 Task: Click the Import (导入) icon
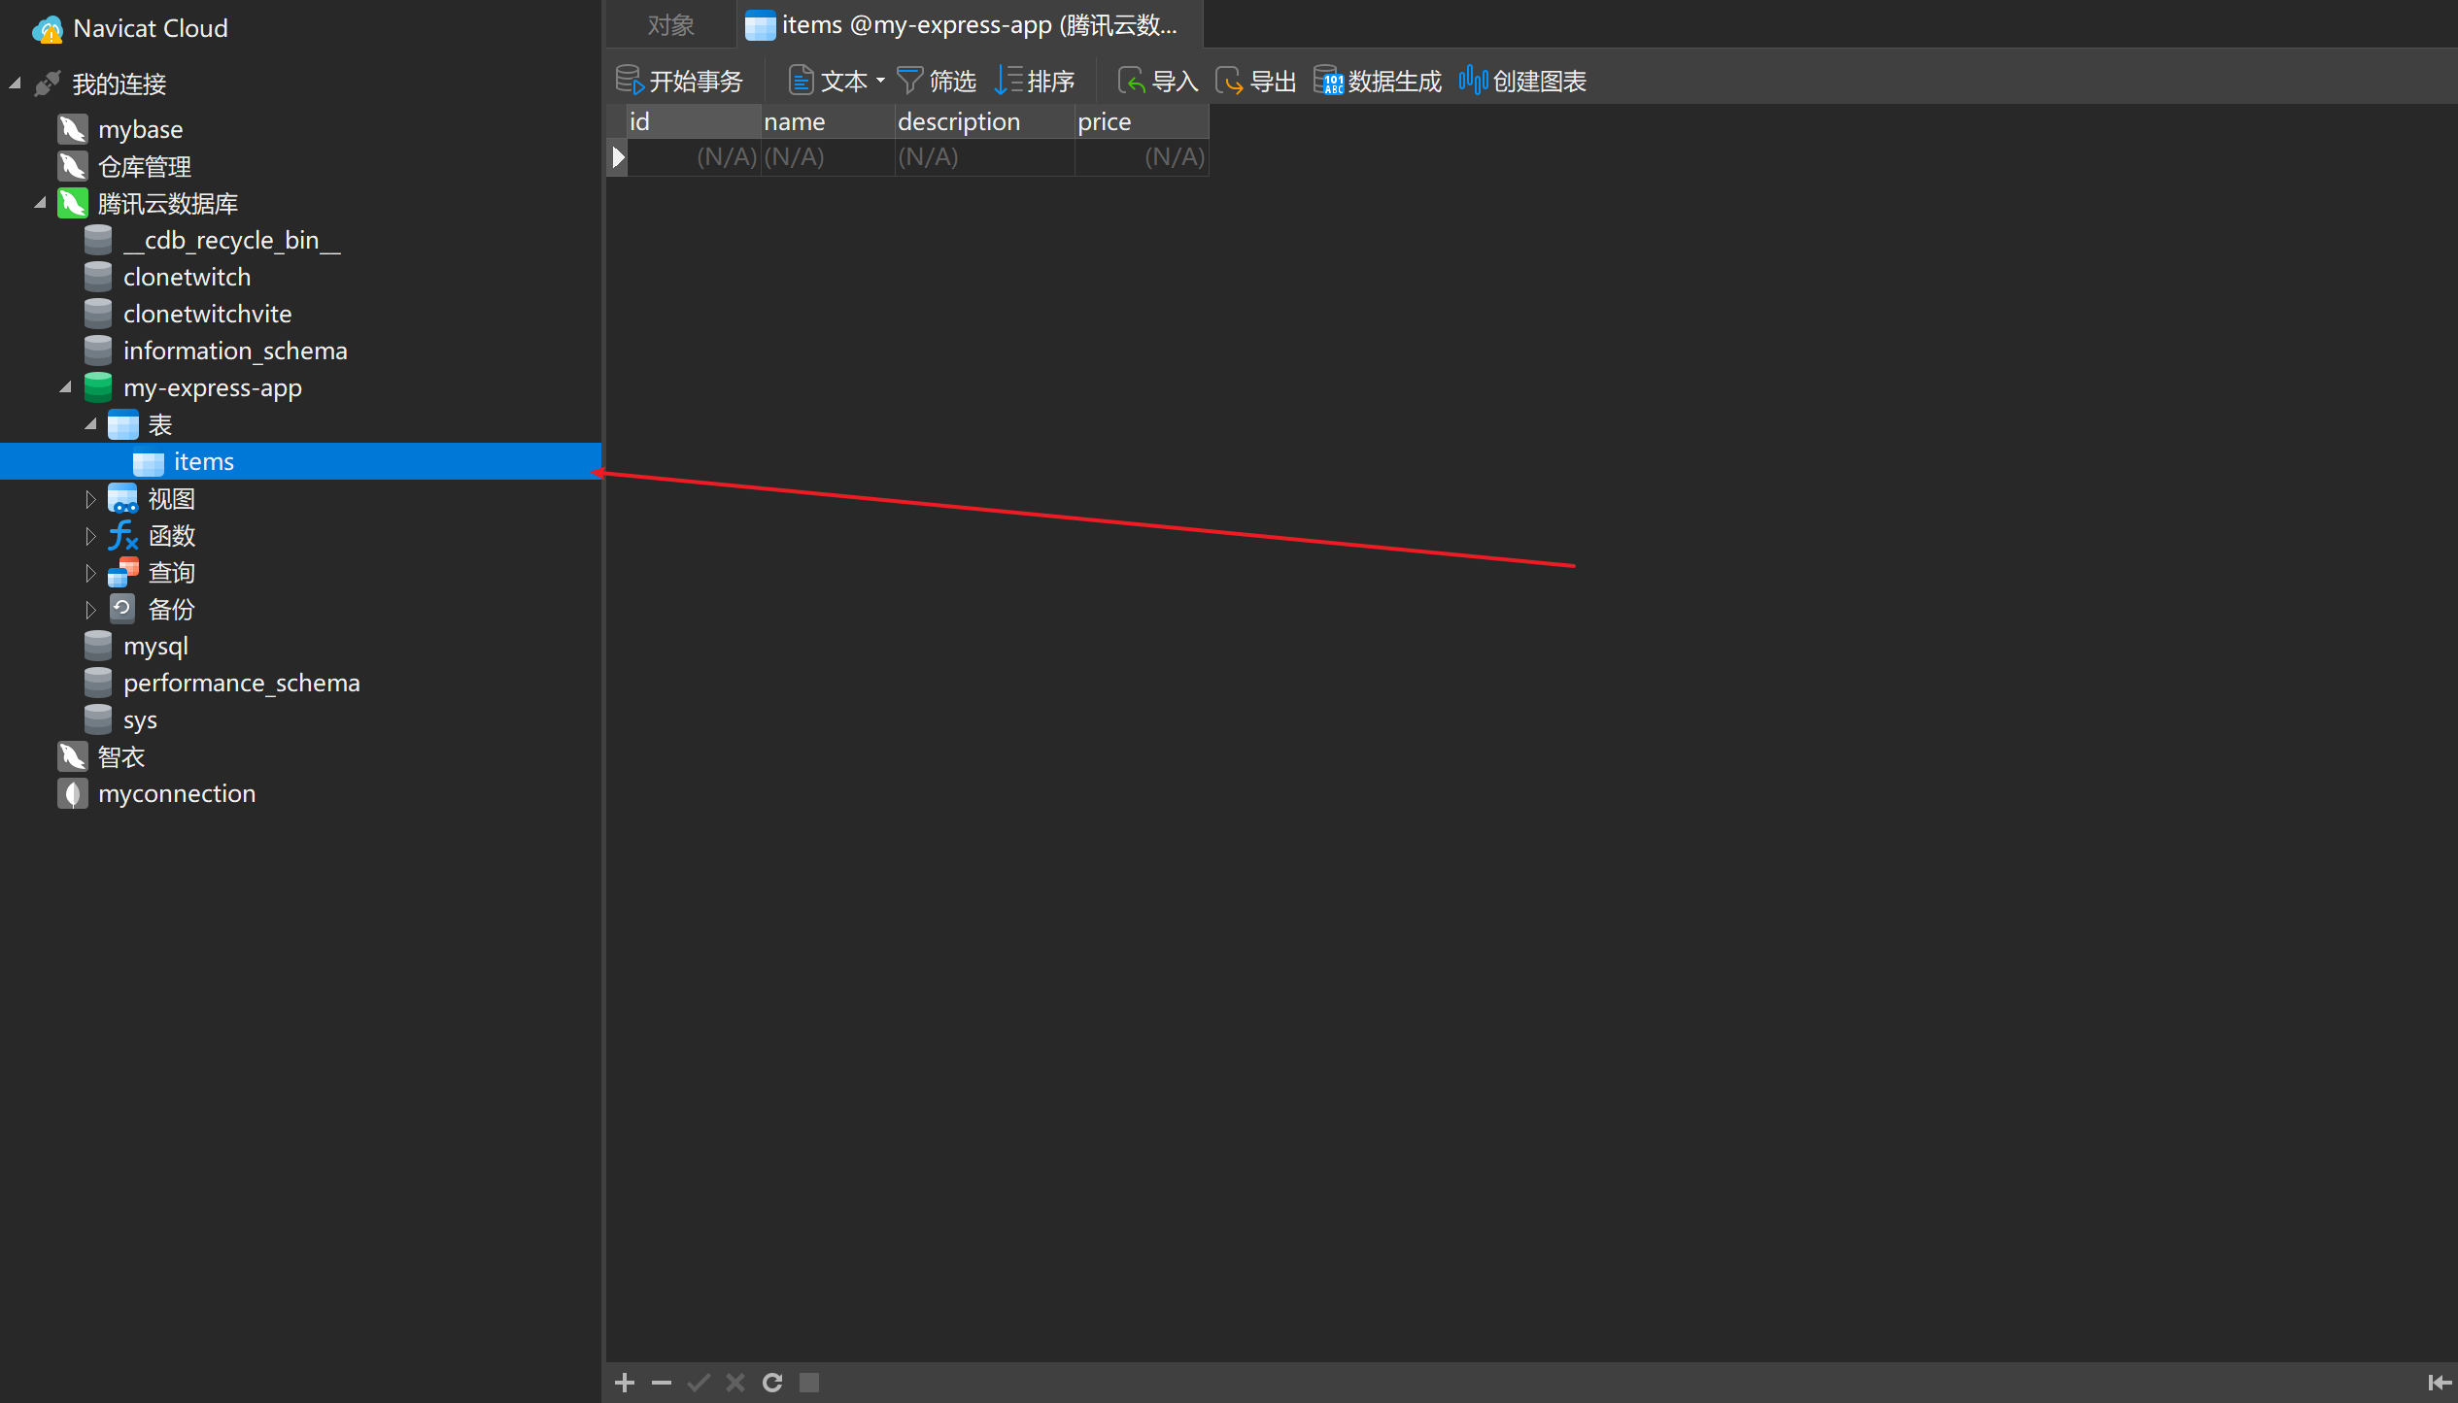(x=1131, y=81)
